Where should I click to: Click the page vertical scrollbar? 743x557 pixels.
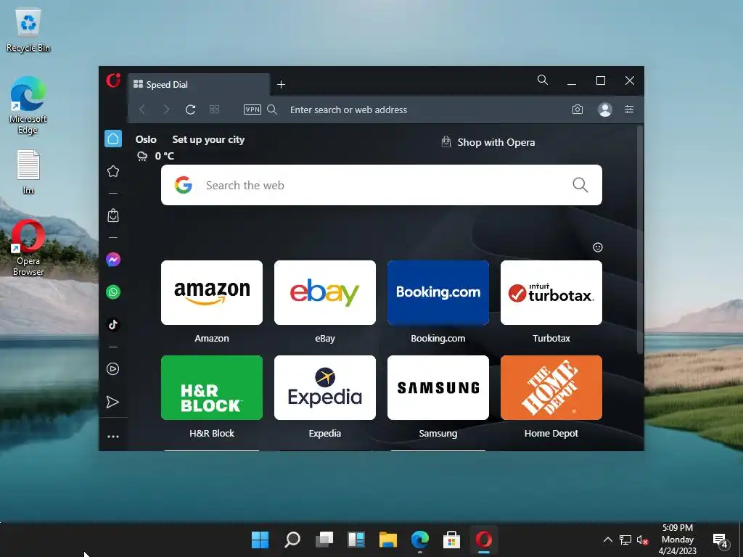point(640,239)
